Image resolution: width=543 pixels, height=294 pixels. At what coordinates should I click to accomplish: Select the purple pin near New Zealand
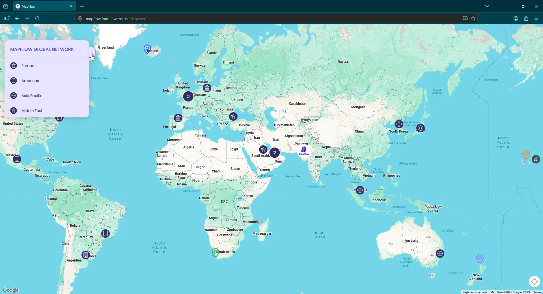pos(480,259)
